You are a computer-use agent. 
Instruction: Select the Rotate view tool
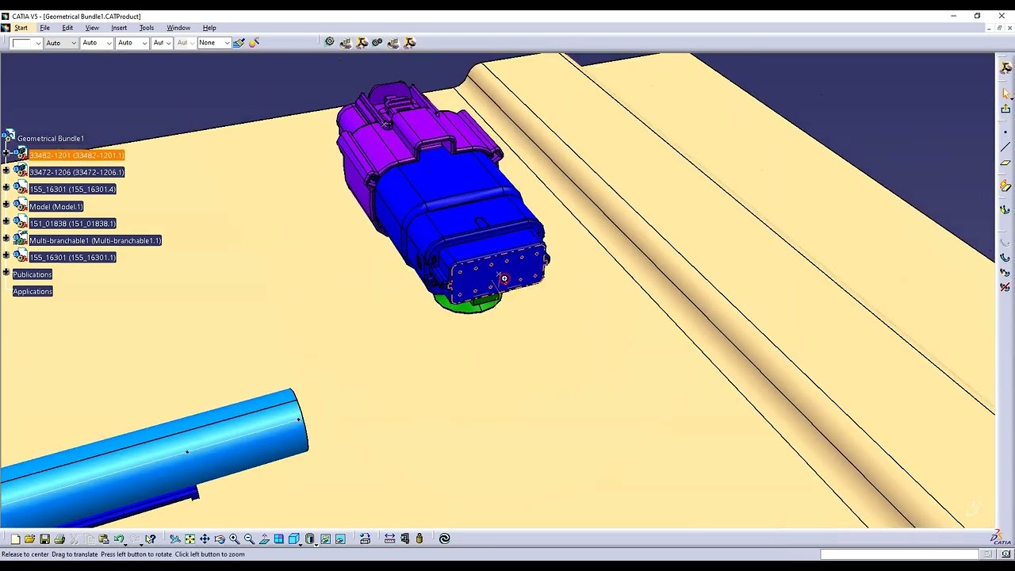220,539
